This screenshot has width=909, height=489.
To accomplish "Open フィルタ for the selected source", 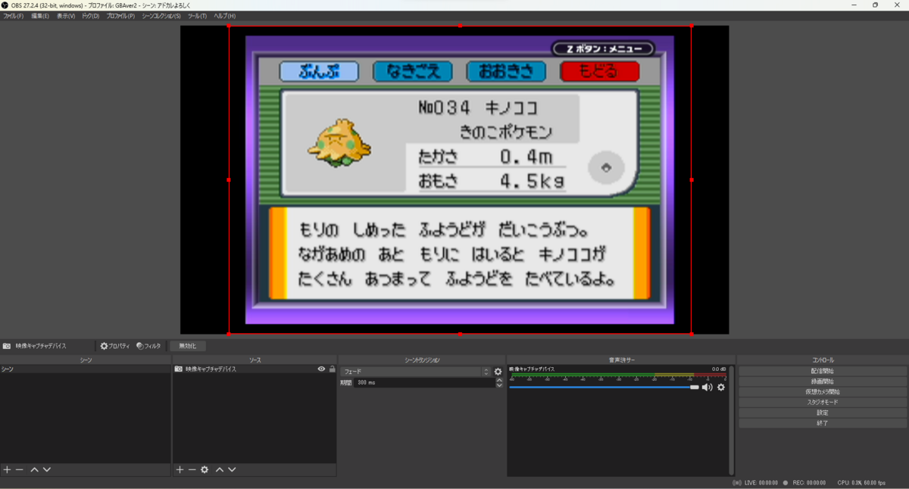I will pyautogui.click(x=148, y=346).
